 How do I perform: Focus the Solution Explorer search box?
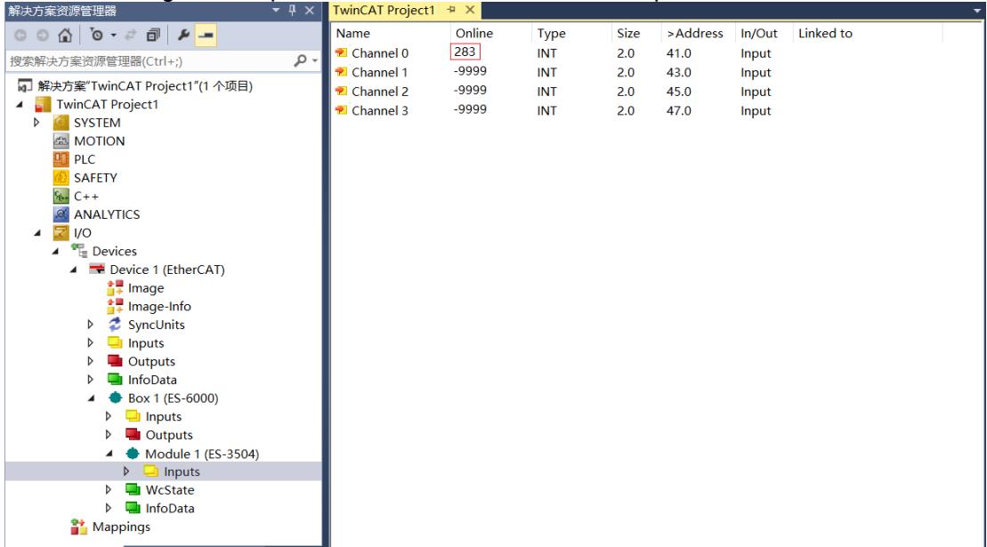(150, 61)
